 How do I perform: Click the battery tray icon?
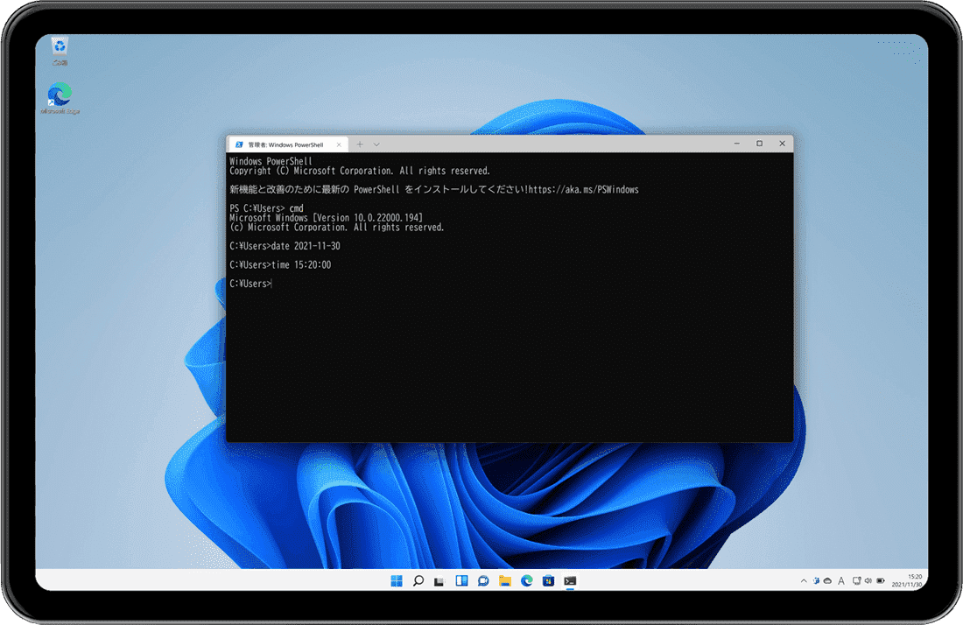click(881, 581)
